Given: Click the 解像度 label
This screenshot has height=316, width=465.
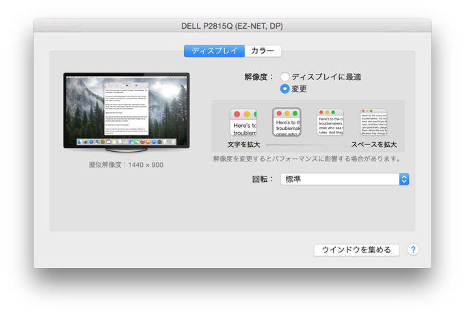Looking at the screenshot, I should pos(258,77).
